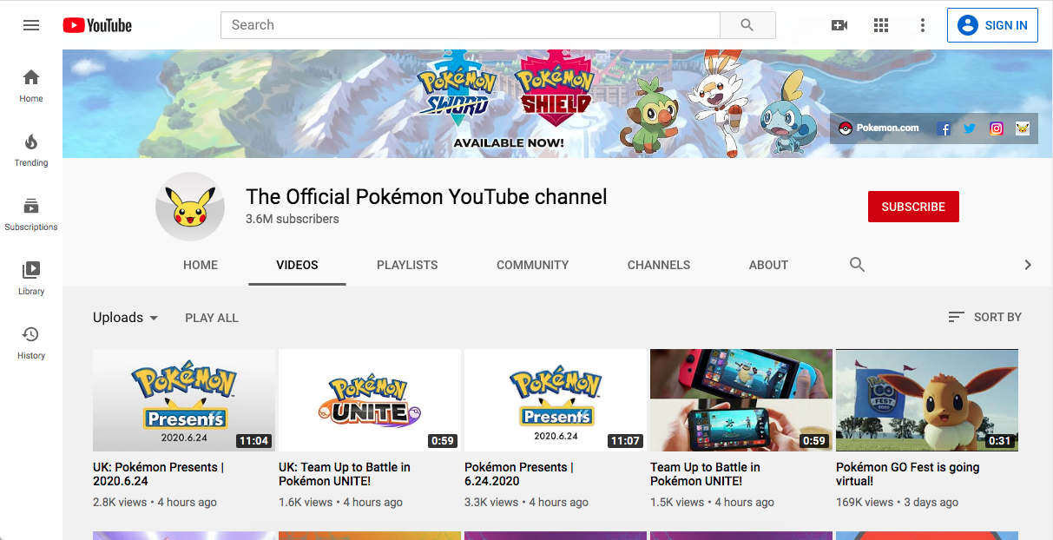The height and width of the screenshot is (540, 1053).
Task: Open UK Pokémon UNITE video thumbnail
Action: click(370, 400)
